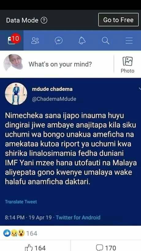The width and height of the screenshot is (141, 251).
Task: Open the tweet image showing Nimecheka text
Action: click(x=70, y=152)
